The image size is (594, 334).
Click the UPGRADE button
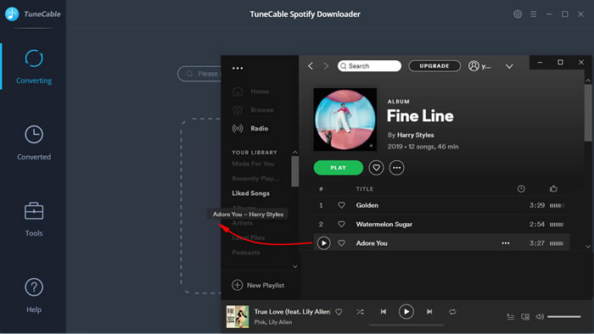tap(434, 66)
